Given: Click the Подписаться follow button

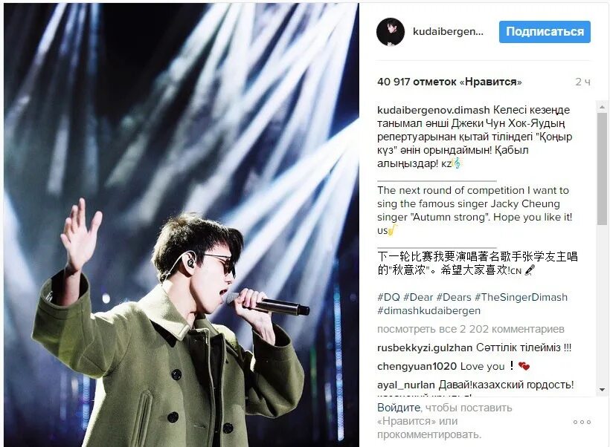Looking at the screenshot, I should pyautogui.click(x=545, y=32).
